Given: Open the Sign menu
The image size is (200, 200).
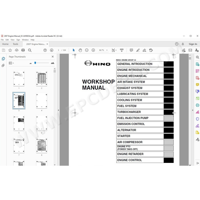Looking at the screenshot, I should click(18, 40).
